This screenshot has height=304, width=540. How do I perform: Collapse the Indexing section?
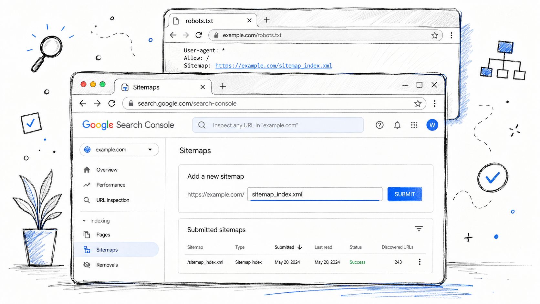click(x=84, y=221)
